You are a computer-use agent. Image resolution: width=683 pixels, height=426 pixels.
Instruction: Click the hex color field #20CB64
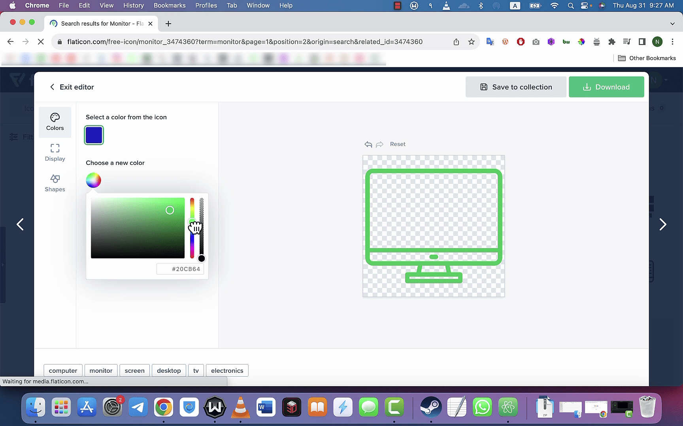pos(180,269)
